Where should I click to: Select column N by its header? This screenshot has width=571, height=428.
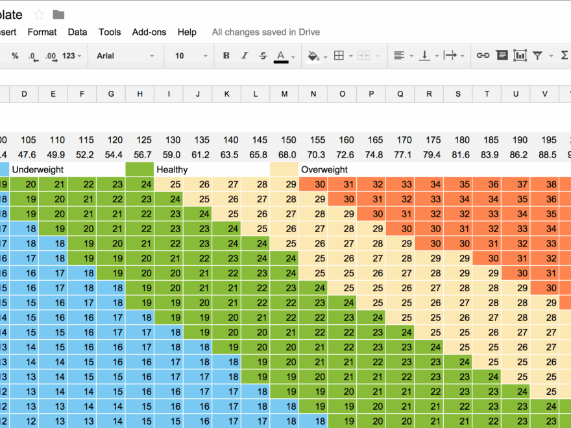click(x=313, y=94)
